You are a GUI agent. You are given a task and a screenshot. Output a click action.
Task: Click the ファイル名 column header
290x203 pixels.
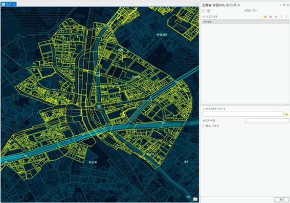tap(222, 22)
